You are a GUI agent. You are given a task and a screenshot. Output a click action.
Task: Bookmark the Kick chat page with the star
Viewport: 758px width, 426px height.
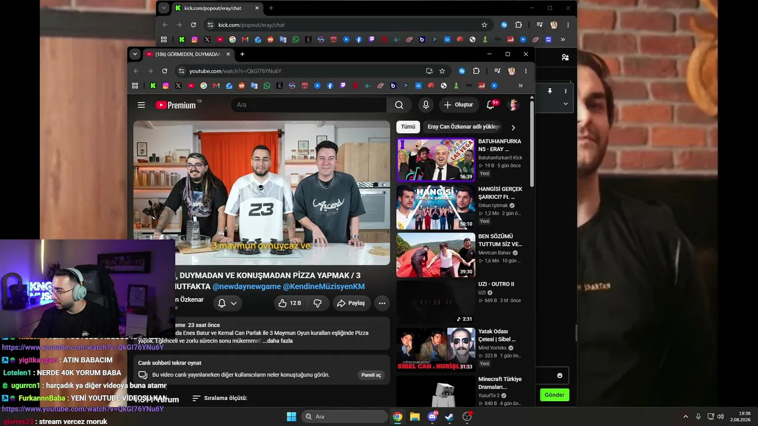click(484, 25)
